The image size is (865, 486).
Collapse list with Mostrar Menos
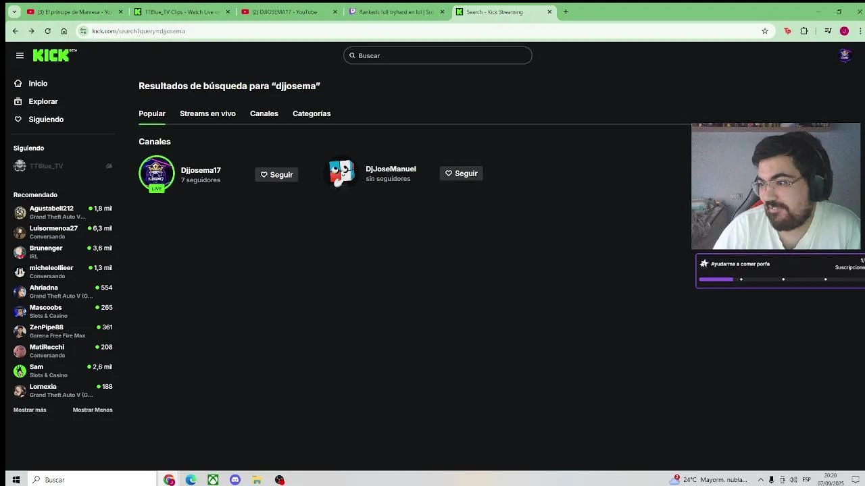pyautogui.click(x=93, y=410)
